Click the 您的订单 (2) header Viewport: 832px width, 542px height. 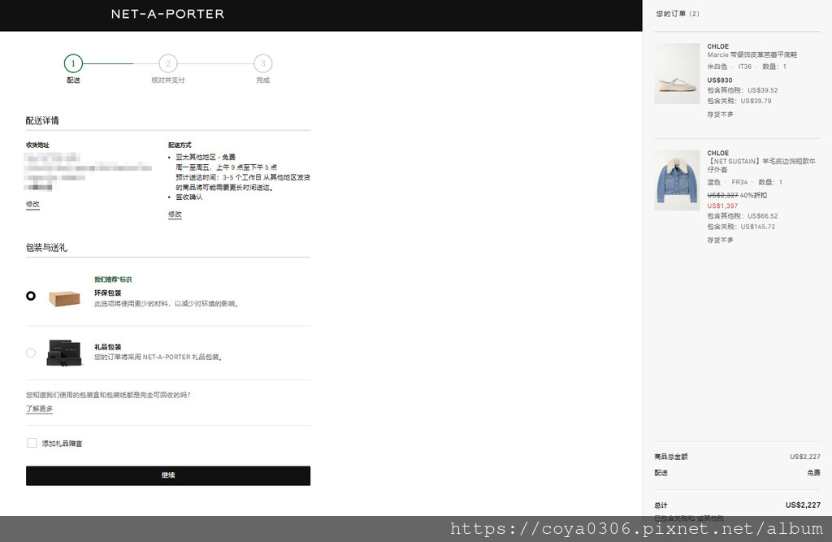[678, 14]
